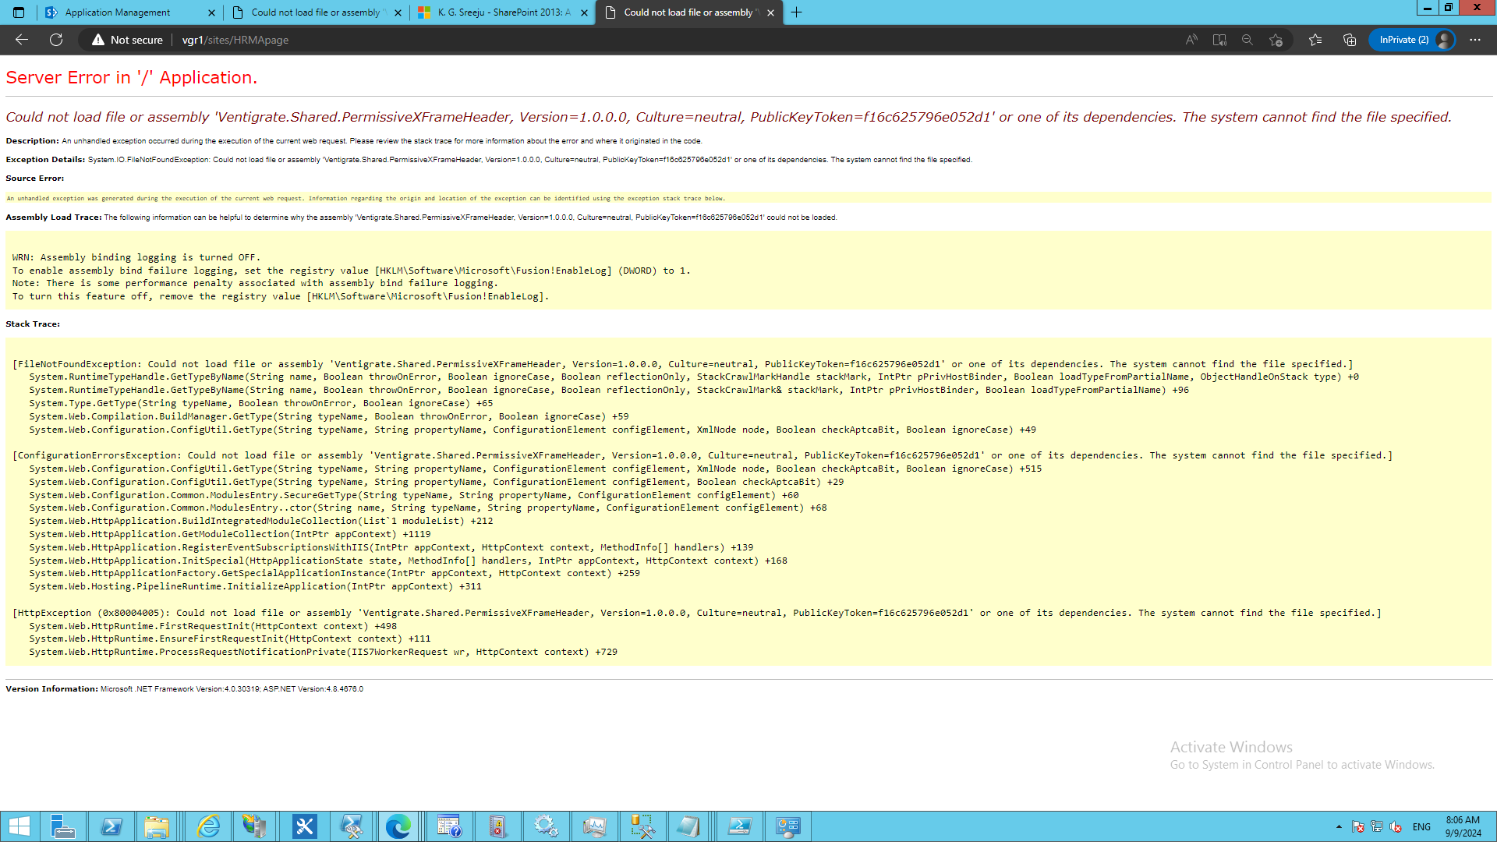Refresh the error page
The image size is (1497, 842).
tap(56, 40)
